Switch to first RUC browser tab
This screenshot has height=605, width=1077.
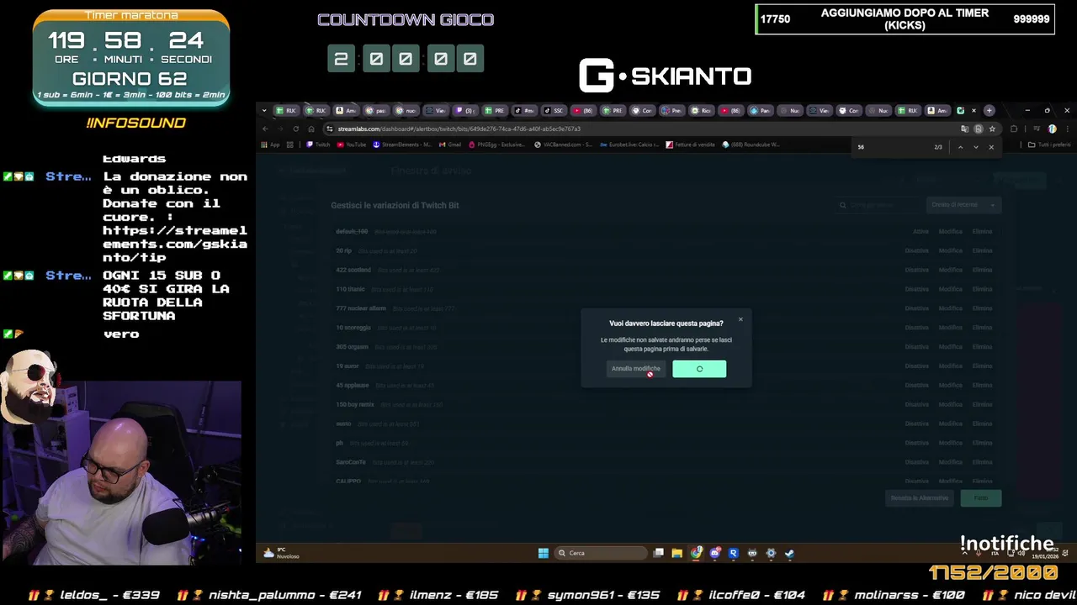[x=287, y=111]
